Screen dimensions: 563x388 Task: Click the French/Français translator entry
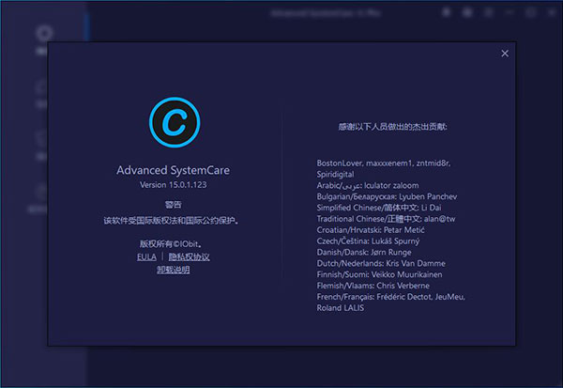pyautogui.click(x=390, y=297)
